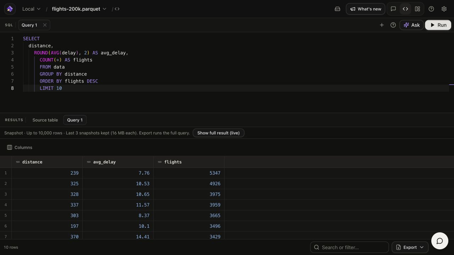Close the Query 1 editor tab
Image resolution: width=454 pixels, height=255 pixels.
tap(45, 25)
